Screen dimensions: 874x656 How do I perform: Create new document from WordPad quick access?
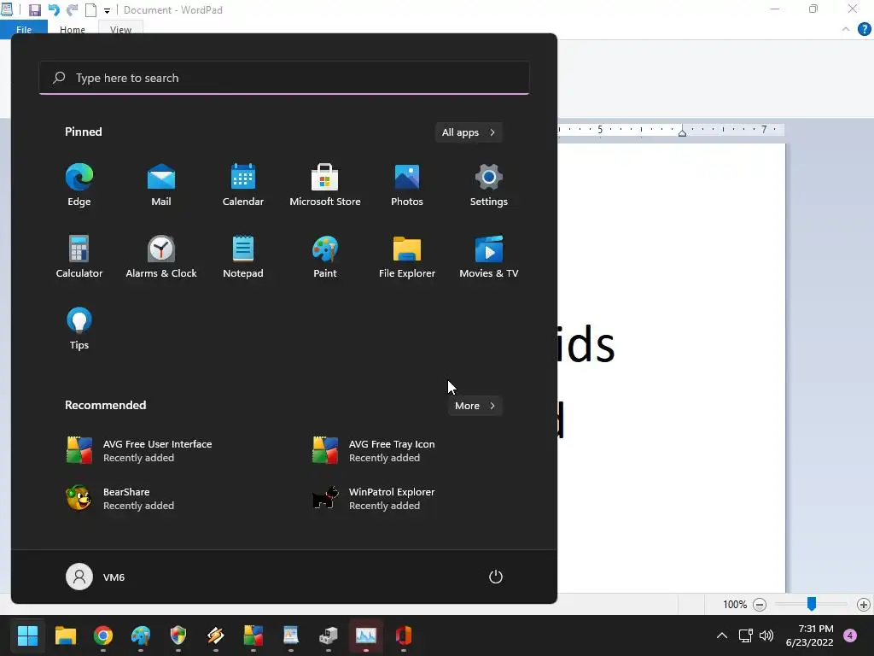point(90,10)
